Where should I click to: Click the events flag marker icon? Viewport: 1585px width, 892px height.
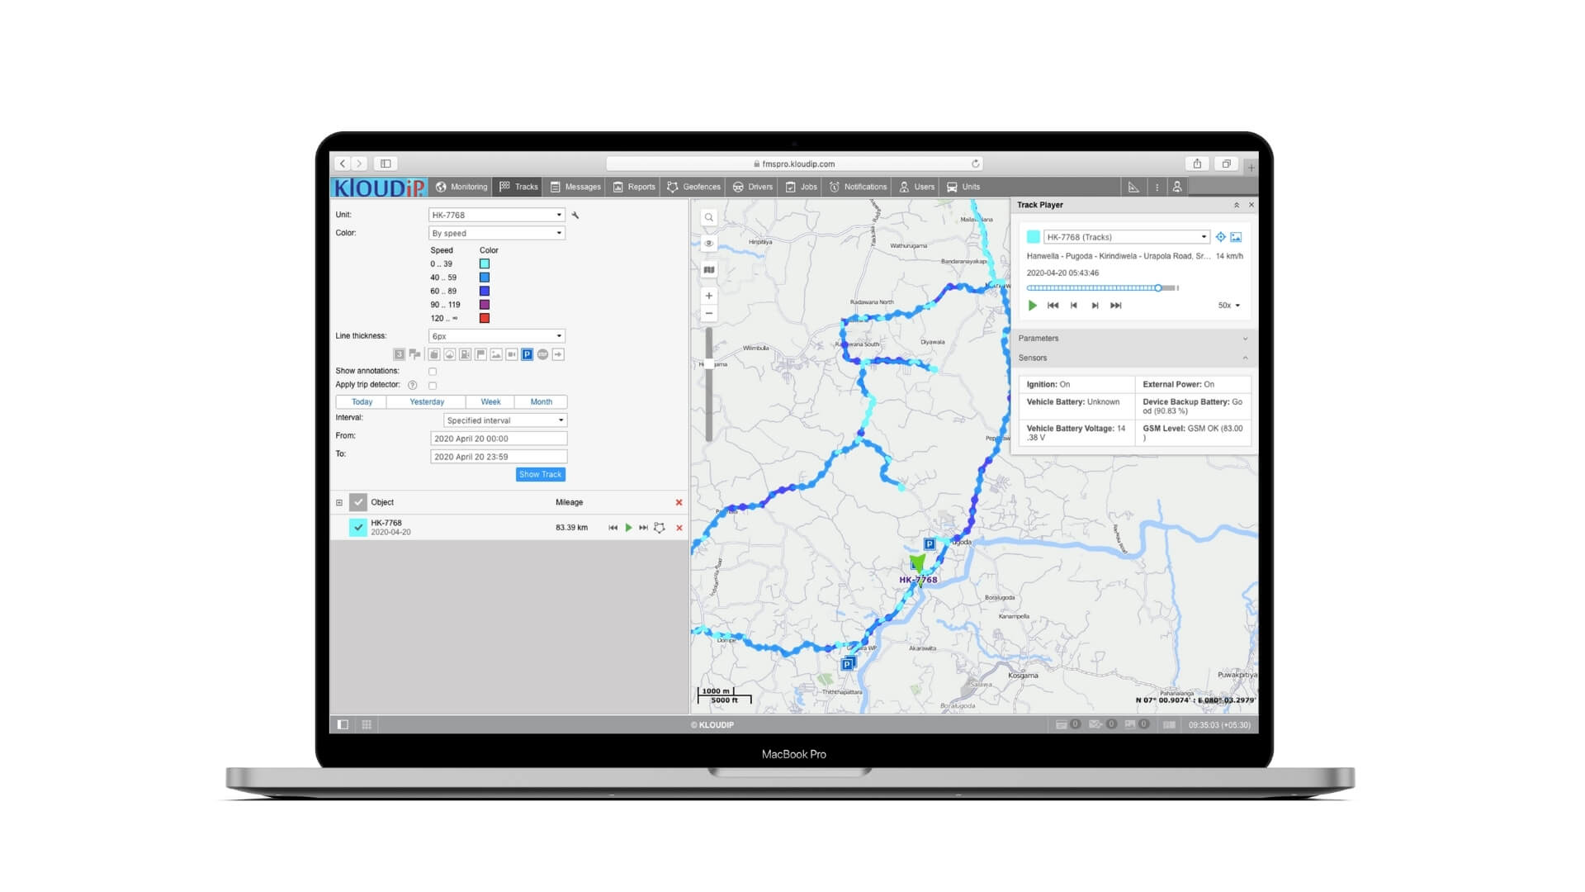coord(480,354)
